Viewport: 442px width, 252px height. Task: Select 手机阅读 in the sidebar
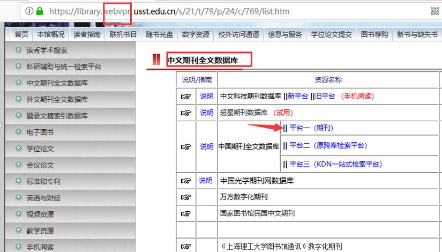pyautogui.click(x=40, y=247)
